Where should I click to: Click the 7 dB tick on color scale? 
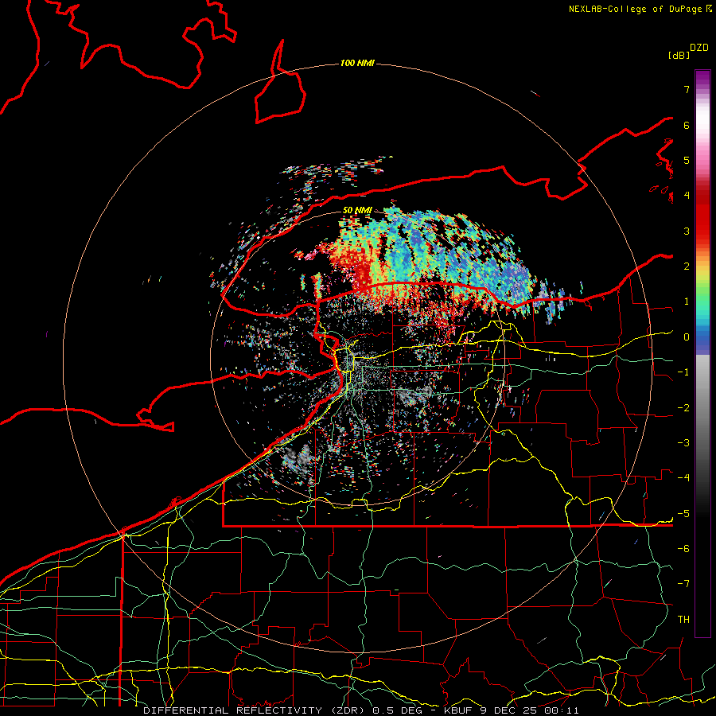[x=687, y=89]
